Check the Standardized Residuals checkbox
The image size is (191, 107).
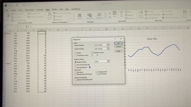[76, 74]
